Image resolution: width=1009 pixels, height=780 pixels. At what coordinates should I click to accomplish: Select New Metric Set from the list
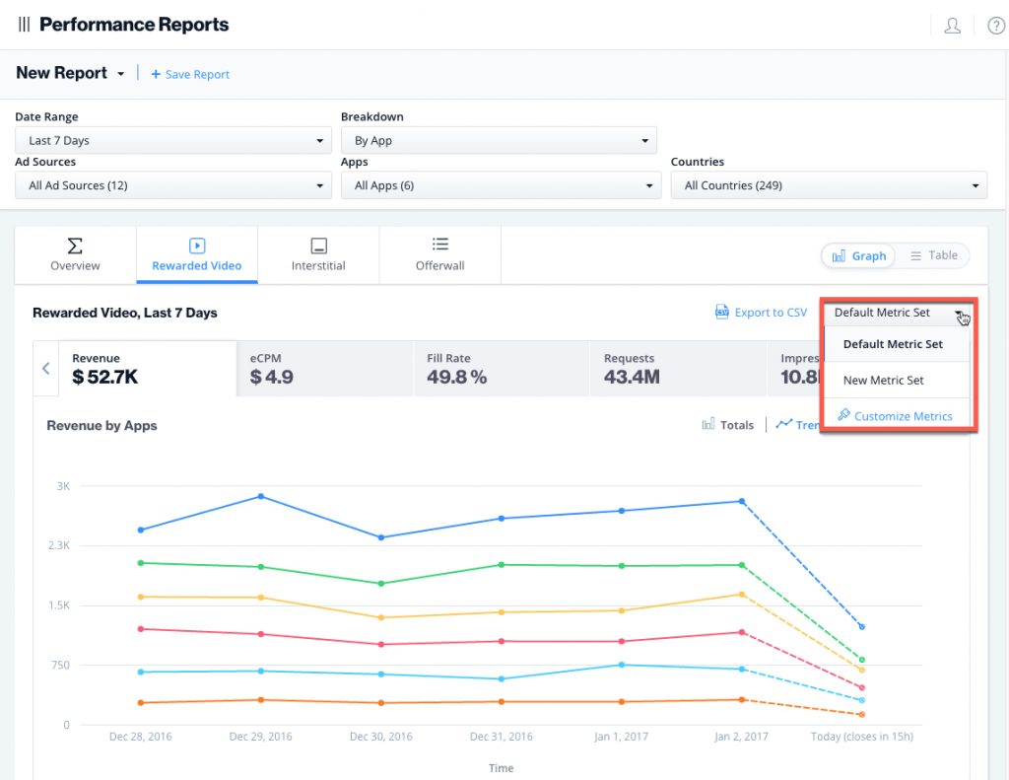pyautogui.click(x=884, y=380)
